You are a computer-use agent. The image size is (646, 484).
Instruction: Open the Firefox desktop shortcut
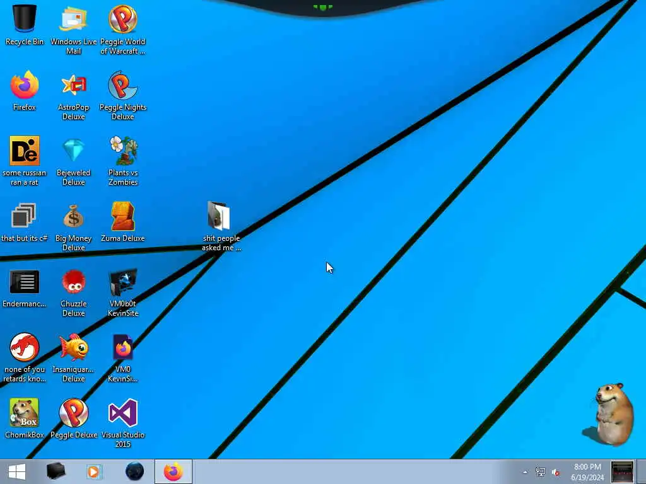coord(25,91)
